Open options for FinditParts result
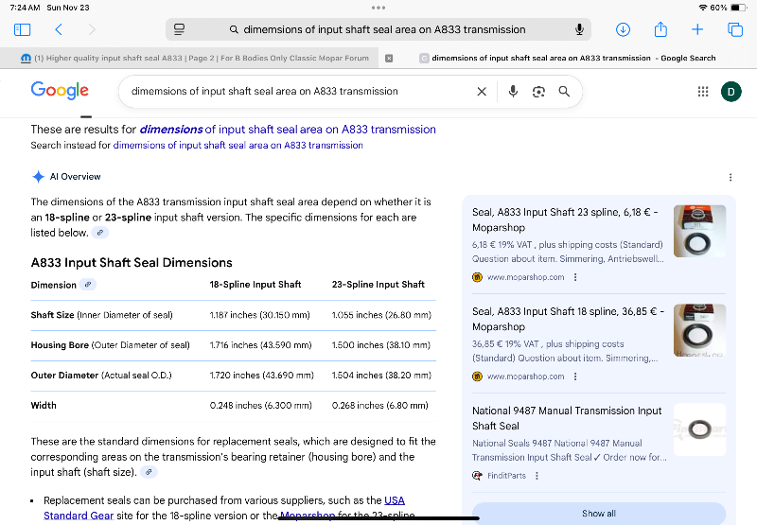This screenshot has width=757, height=525. (x=537, y=476)
